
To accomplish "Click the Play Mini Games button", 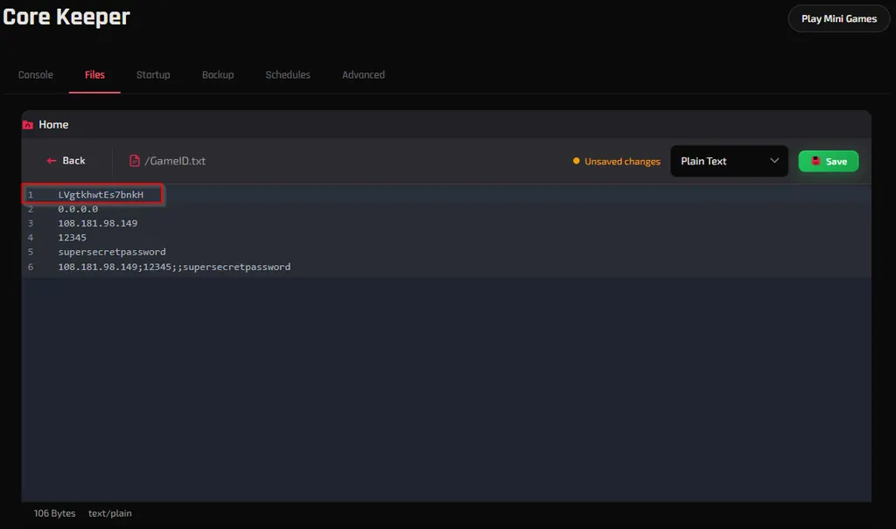I will (x=839, y=19).
